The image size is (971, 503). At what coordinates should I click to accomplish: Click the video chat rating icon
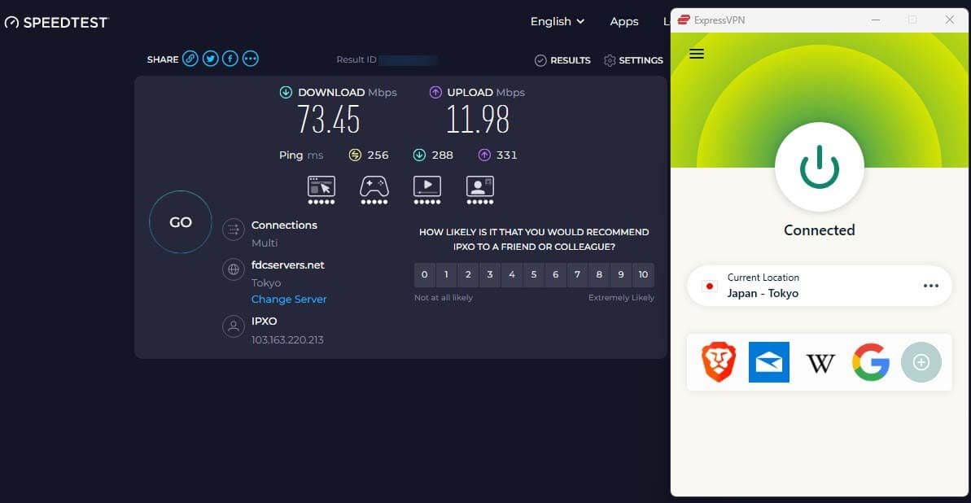tap(480, 190)
